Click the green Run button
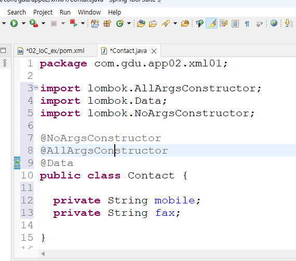 [x=14, y=23]
